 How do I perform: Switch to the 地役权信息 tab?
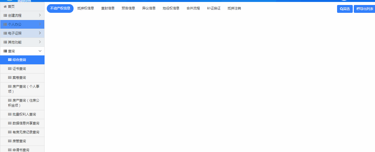[x=171, y=8]
